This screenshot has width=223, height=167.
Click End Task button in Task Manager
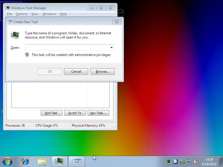coord(52,113)
